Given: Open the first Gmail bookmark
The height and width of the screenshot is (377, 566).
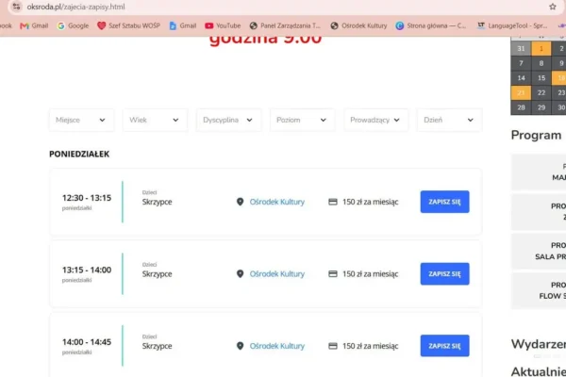Looking at the screenshot, I should (34, 25).
